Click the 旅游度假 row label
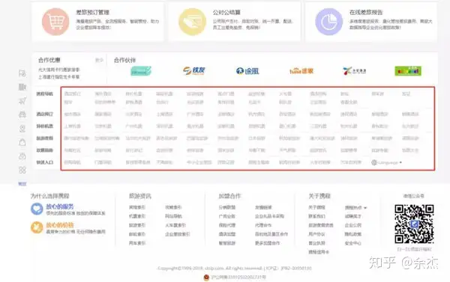Viewport: 450px width, 282px height. click(x=45, y=138)
